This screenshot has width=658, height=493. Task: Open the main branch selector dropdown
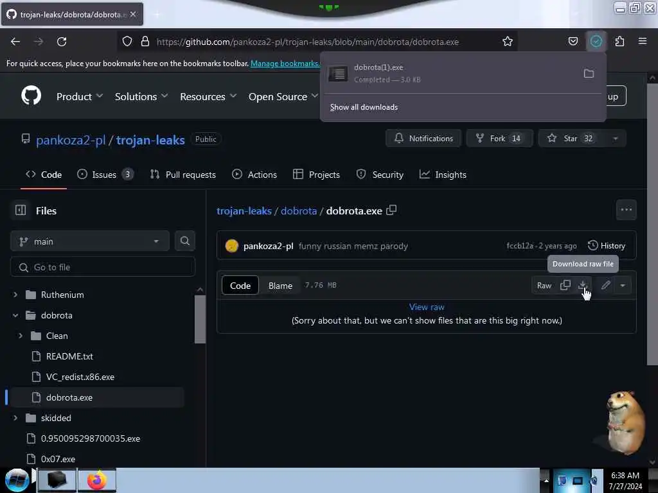tap(90, 241)
